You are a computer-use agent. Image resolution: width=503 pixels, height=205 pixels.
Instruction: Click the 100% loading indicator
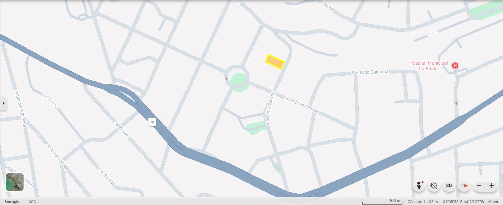(x=31, y=202)
